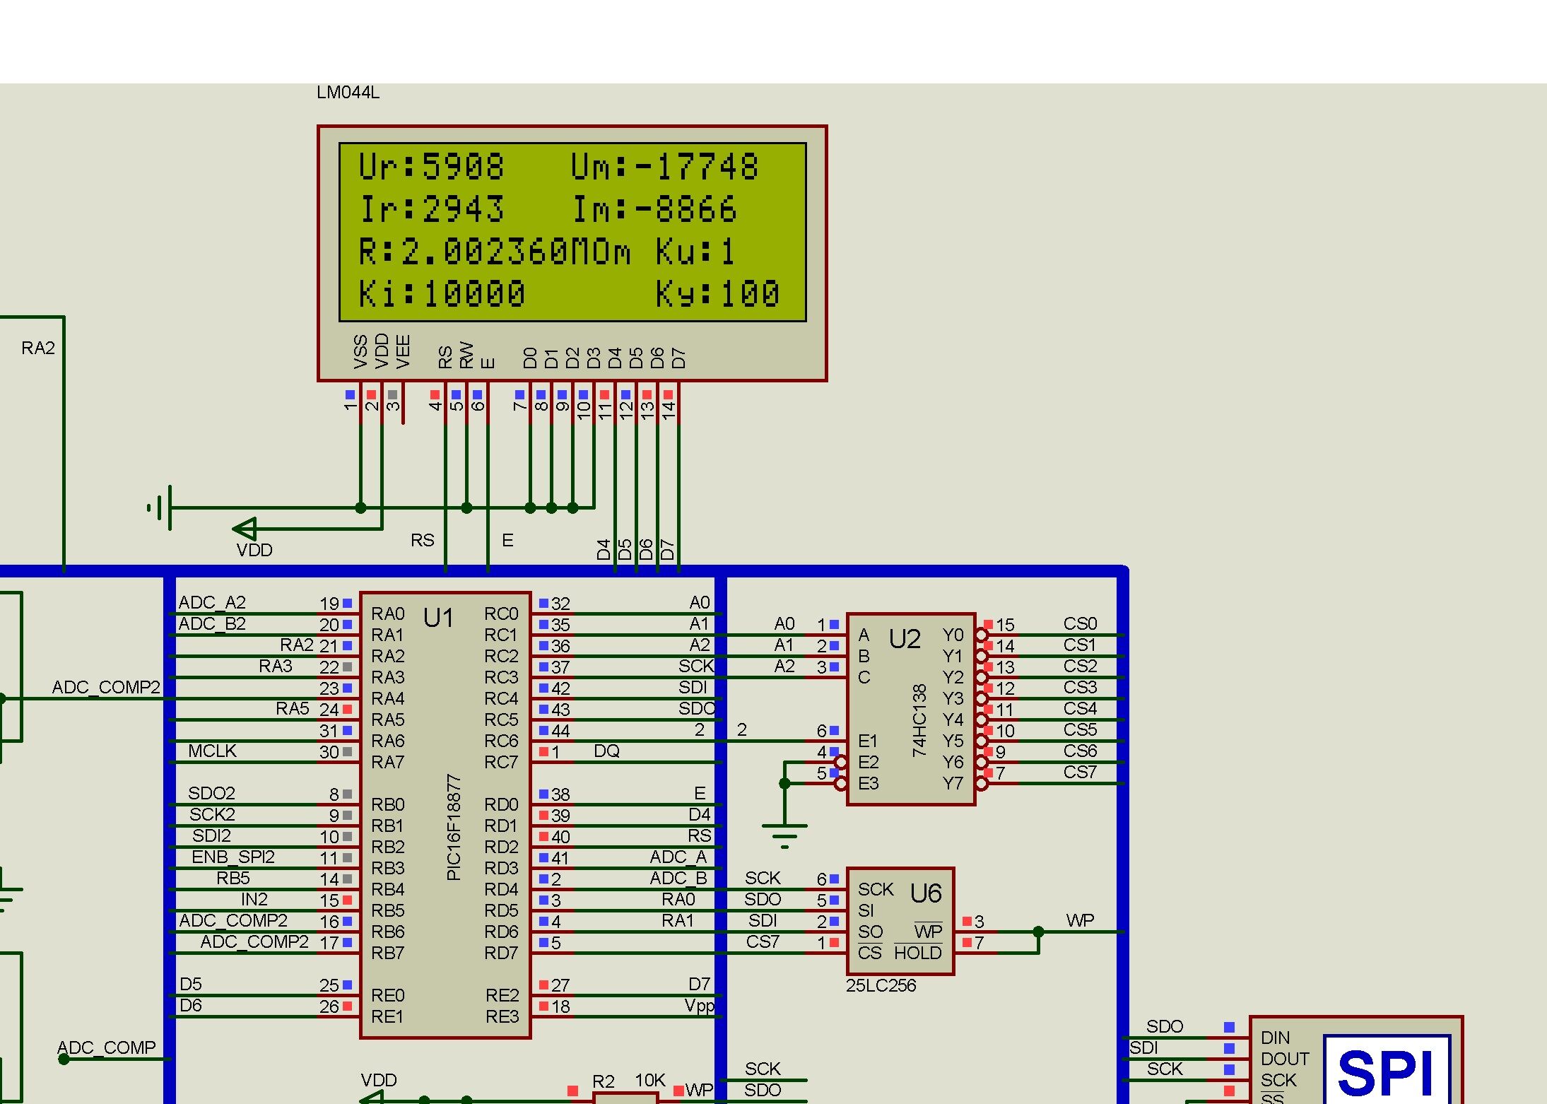Select the ground symbol left of LCD wiring
The height and width of the screenshot is (1104, 1547).
click(x=160, y=507)
